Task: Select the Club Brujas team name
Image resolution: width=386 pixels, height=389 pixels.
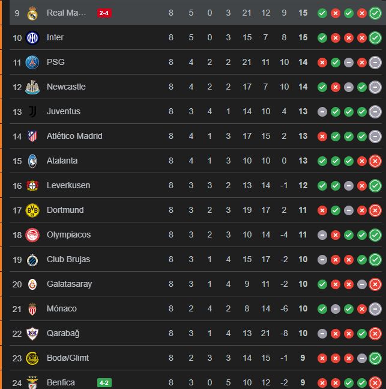Action: coord(67,259)
